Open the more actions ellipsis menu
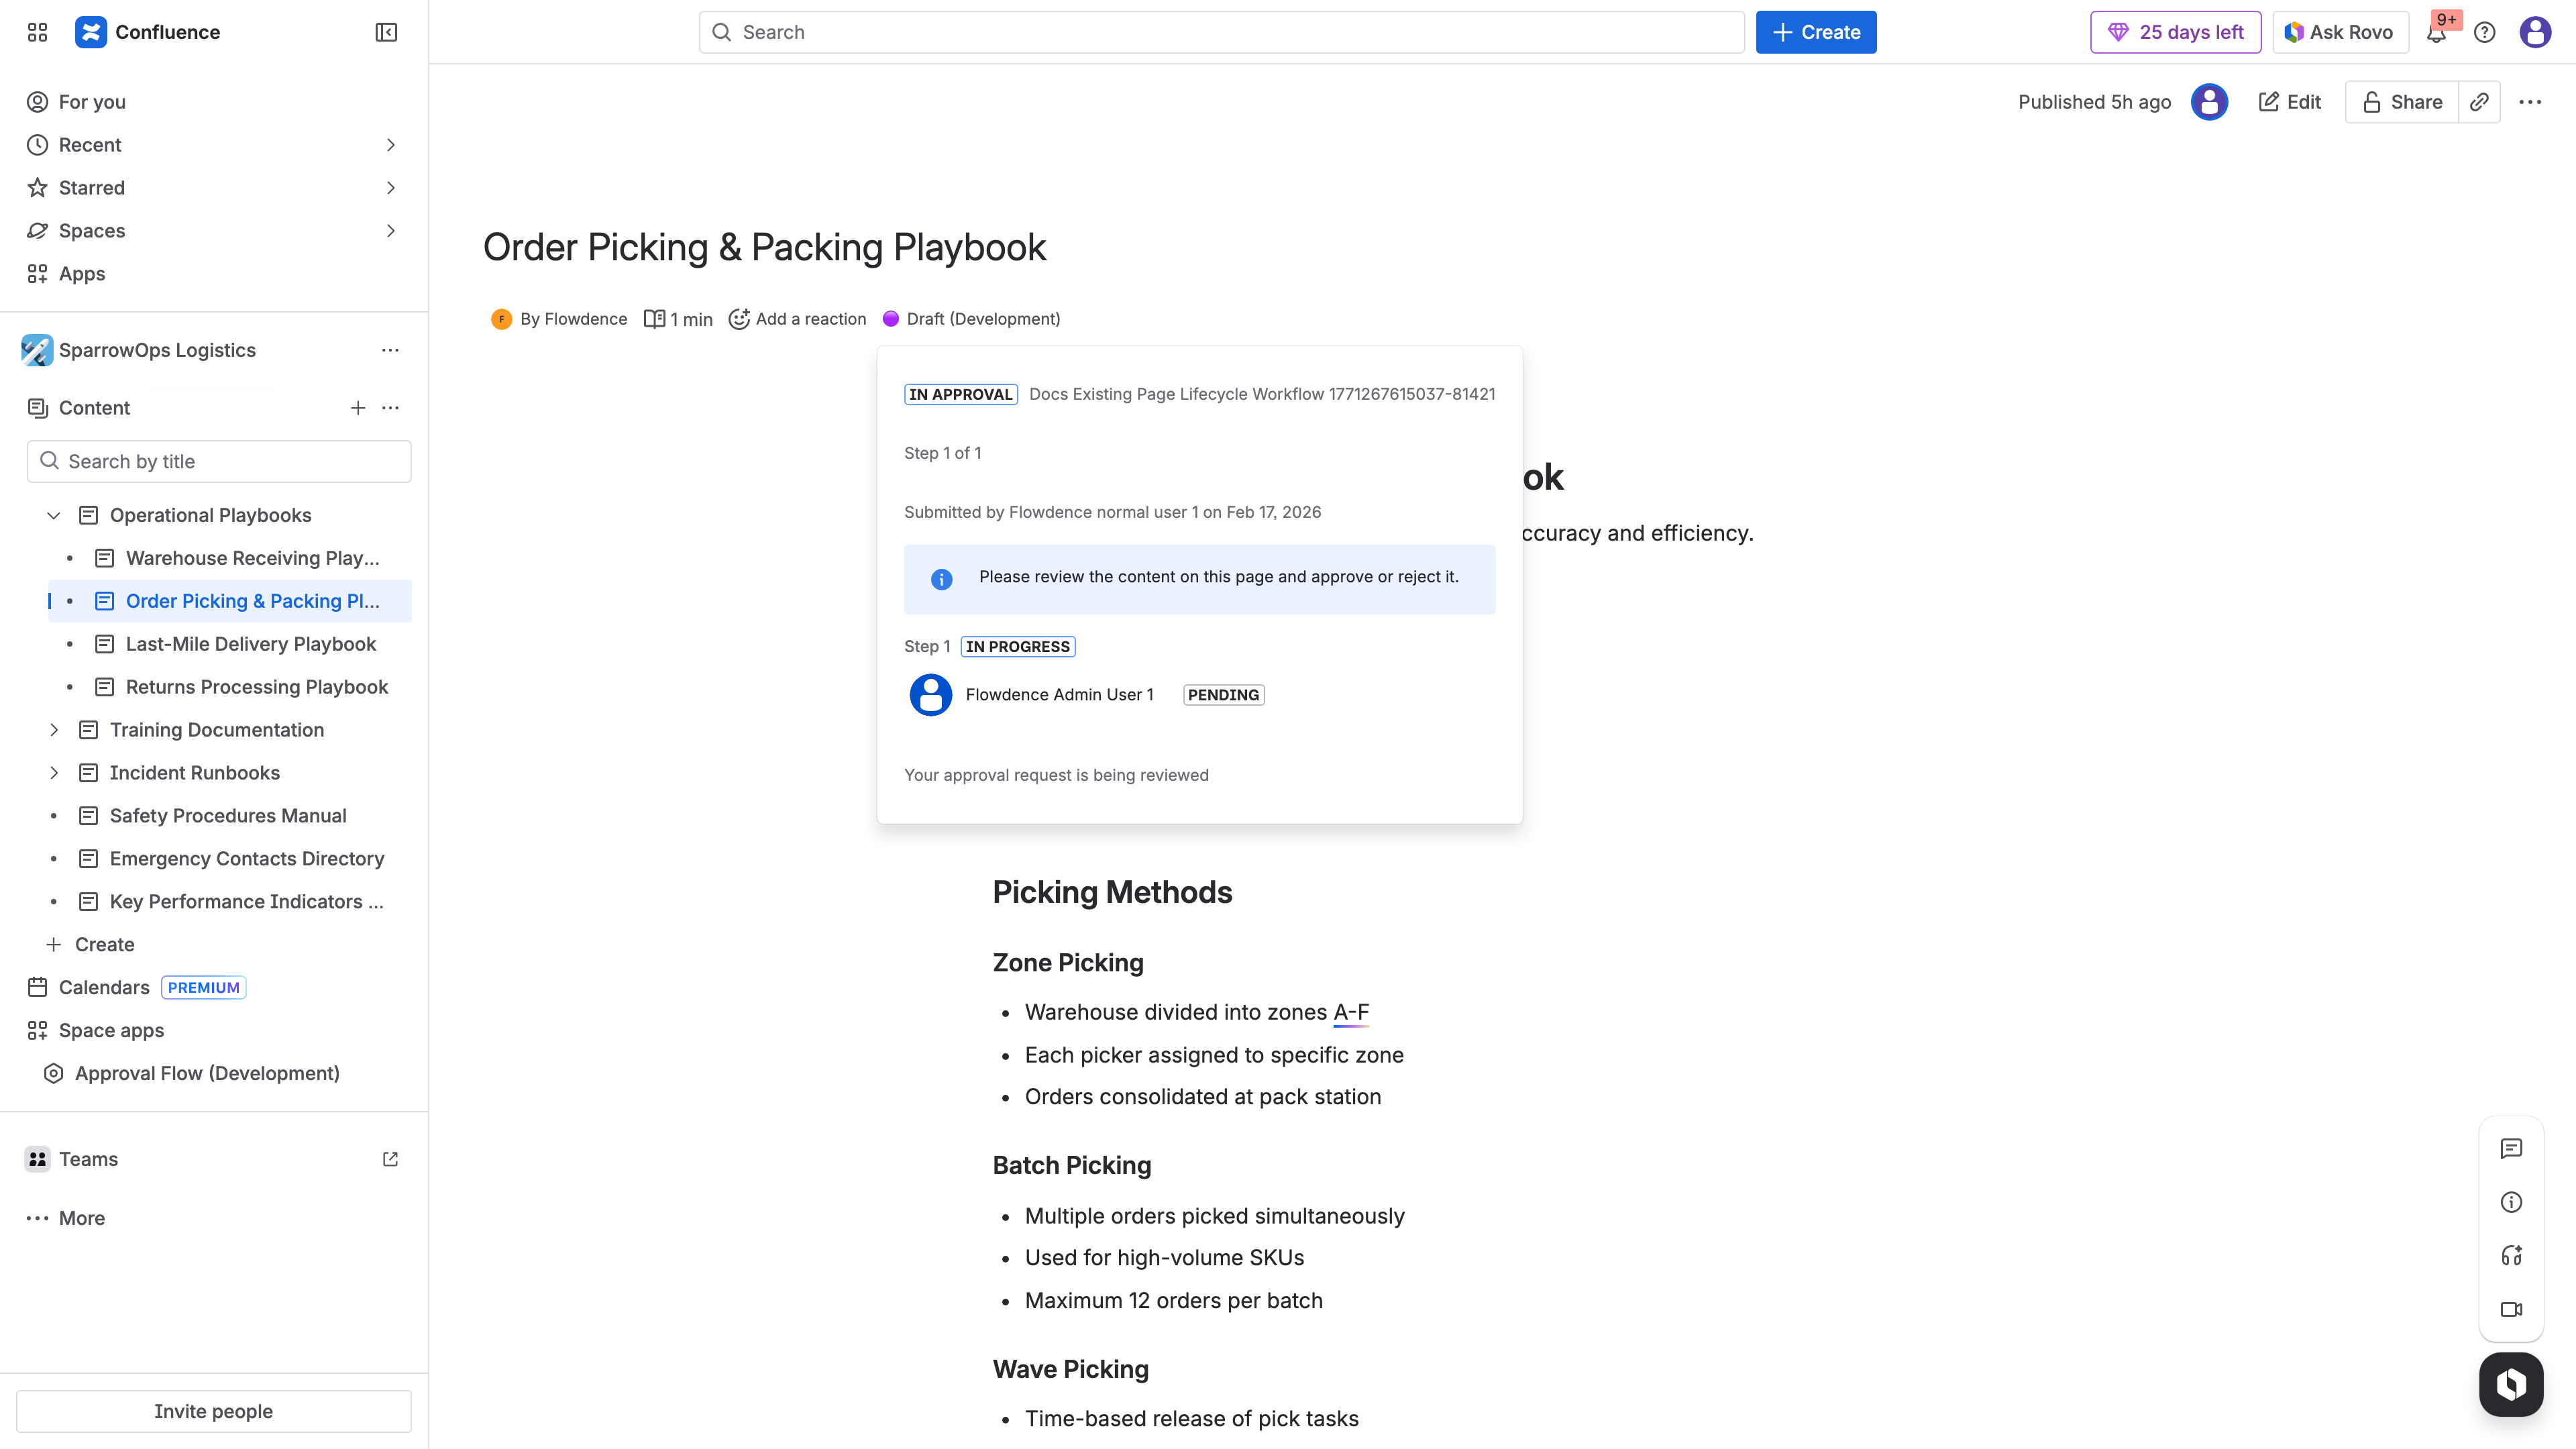This screenshot has height=1449, width=2576. 2531,101
